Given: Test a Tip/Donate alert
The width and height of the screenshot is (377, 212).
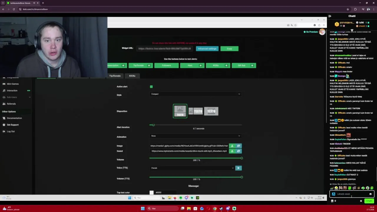Looking at the screenshot, I should point(141,65).
